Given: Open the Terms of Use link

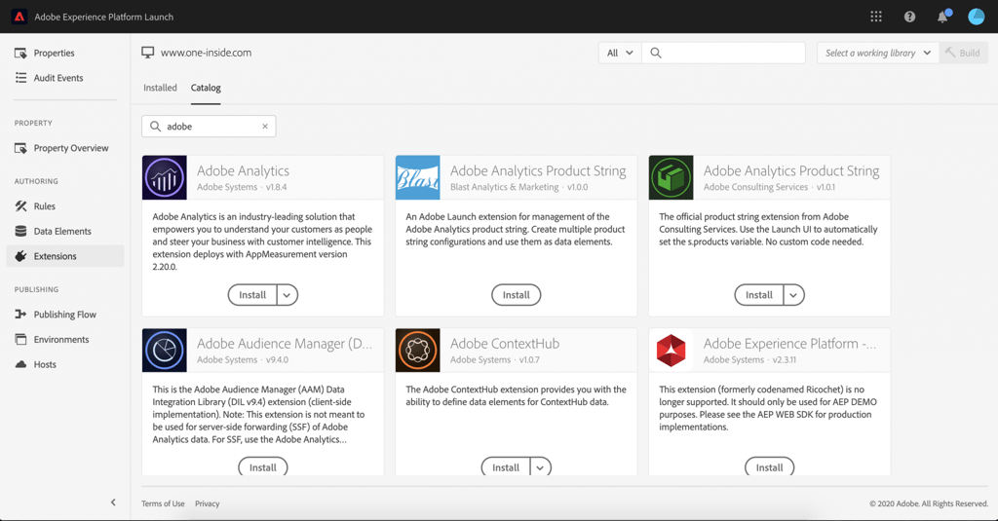Looking at the screenshot, I should click(x=163, y=503).
